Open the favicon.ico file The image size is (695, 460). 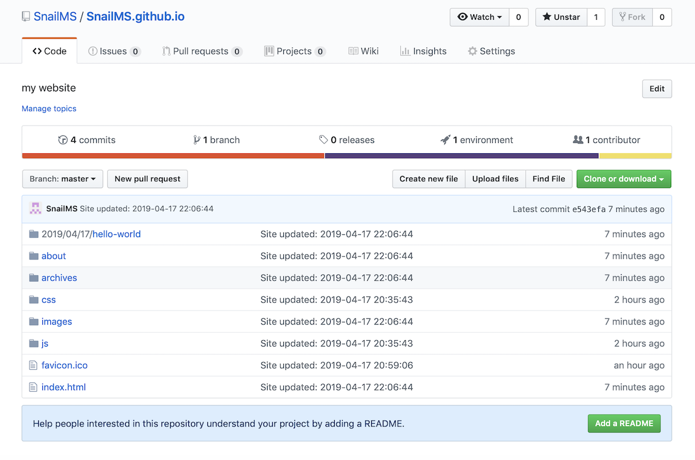(x=65, y=365)
